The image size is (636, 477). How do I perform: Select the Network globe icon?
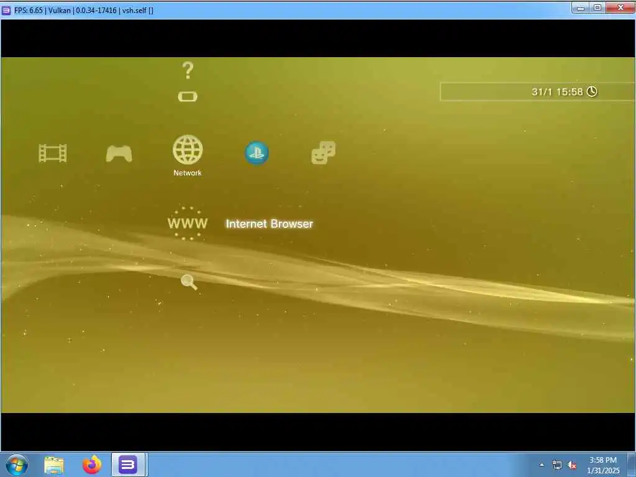[x=188, y=150]
